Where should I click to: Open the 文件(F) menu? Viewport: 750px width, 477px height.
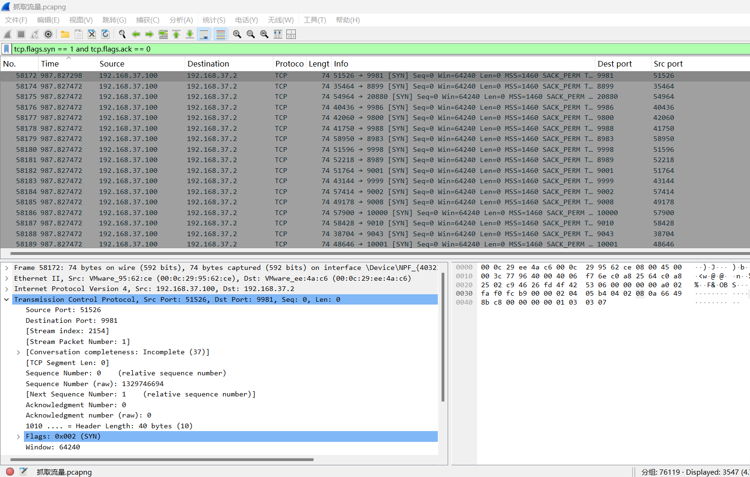pos(16,20)
